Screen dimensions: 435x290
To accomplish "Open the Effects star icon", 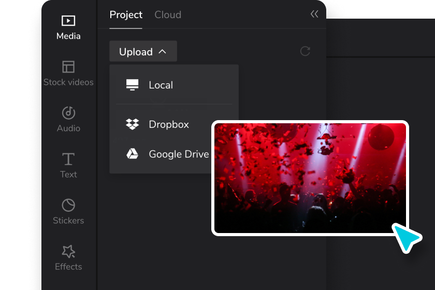I will coord(68,251).
